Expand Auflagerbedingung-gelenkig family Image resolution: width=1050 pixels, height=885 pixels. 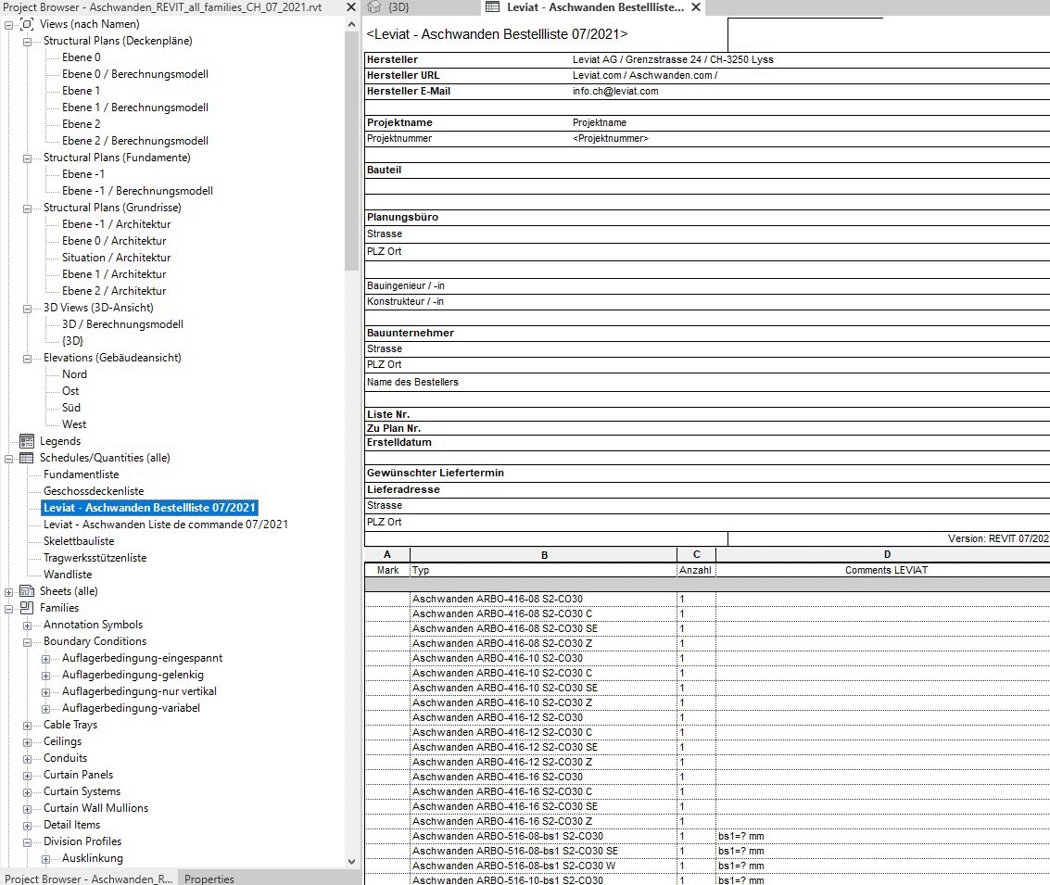pos(46,676)
